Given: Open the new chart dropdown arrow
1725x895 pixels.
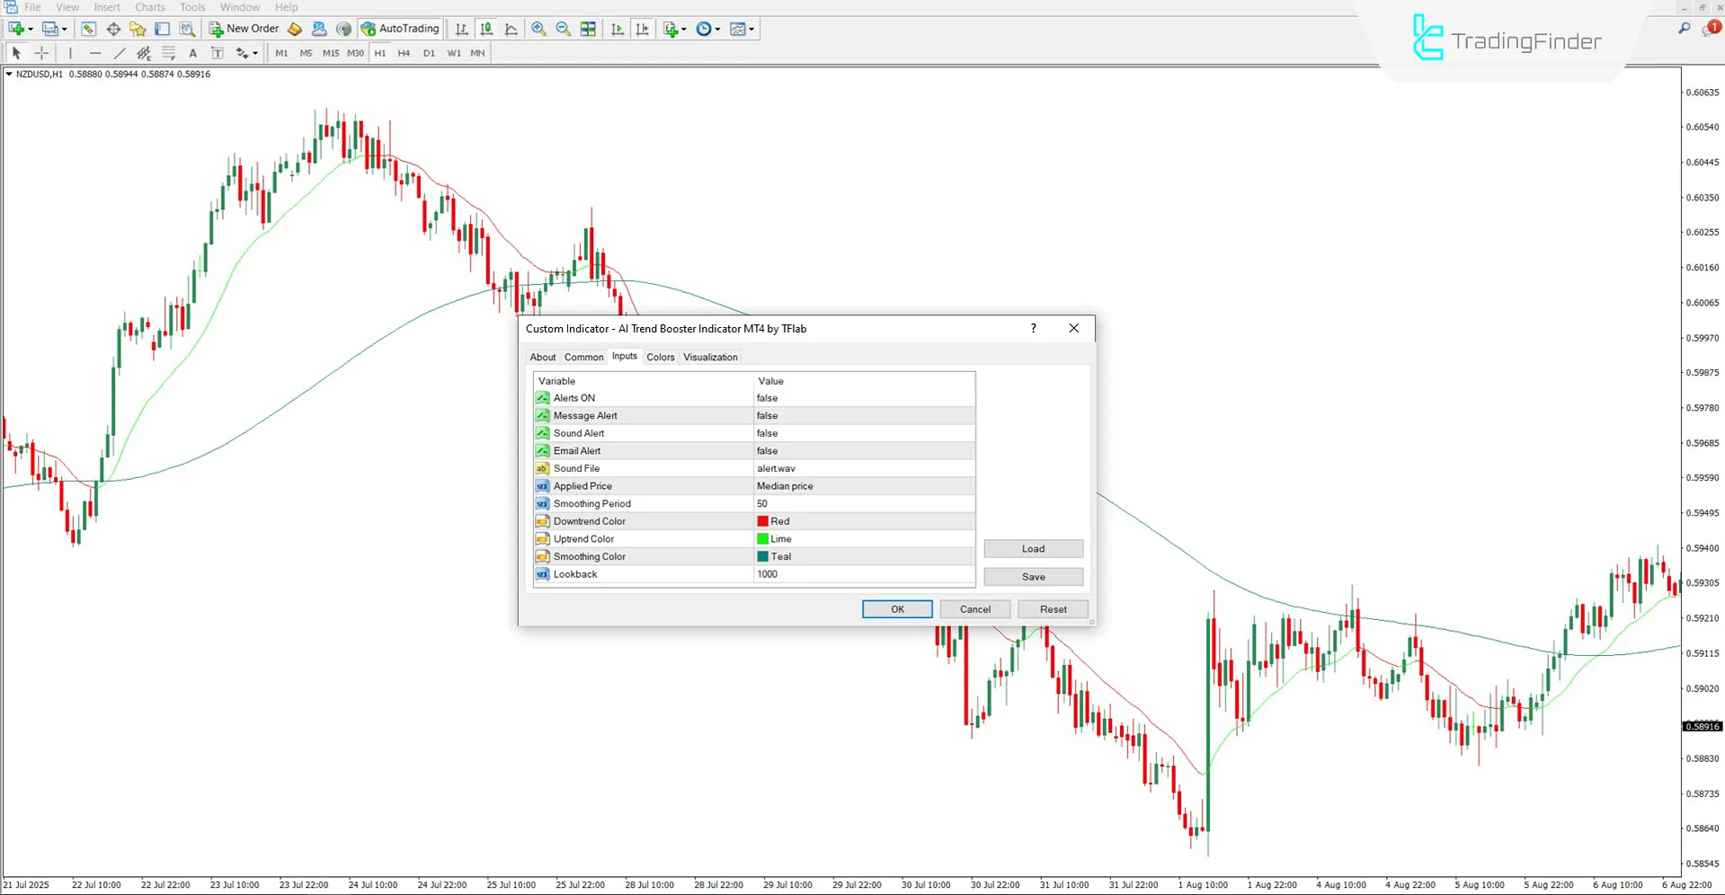Looking at the screenshot, I should point(30,28).
